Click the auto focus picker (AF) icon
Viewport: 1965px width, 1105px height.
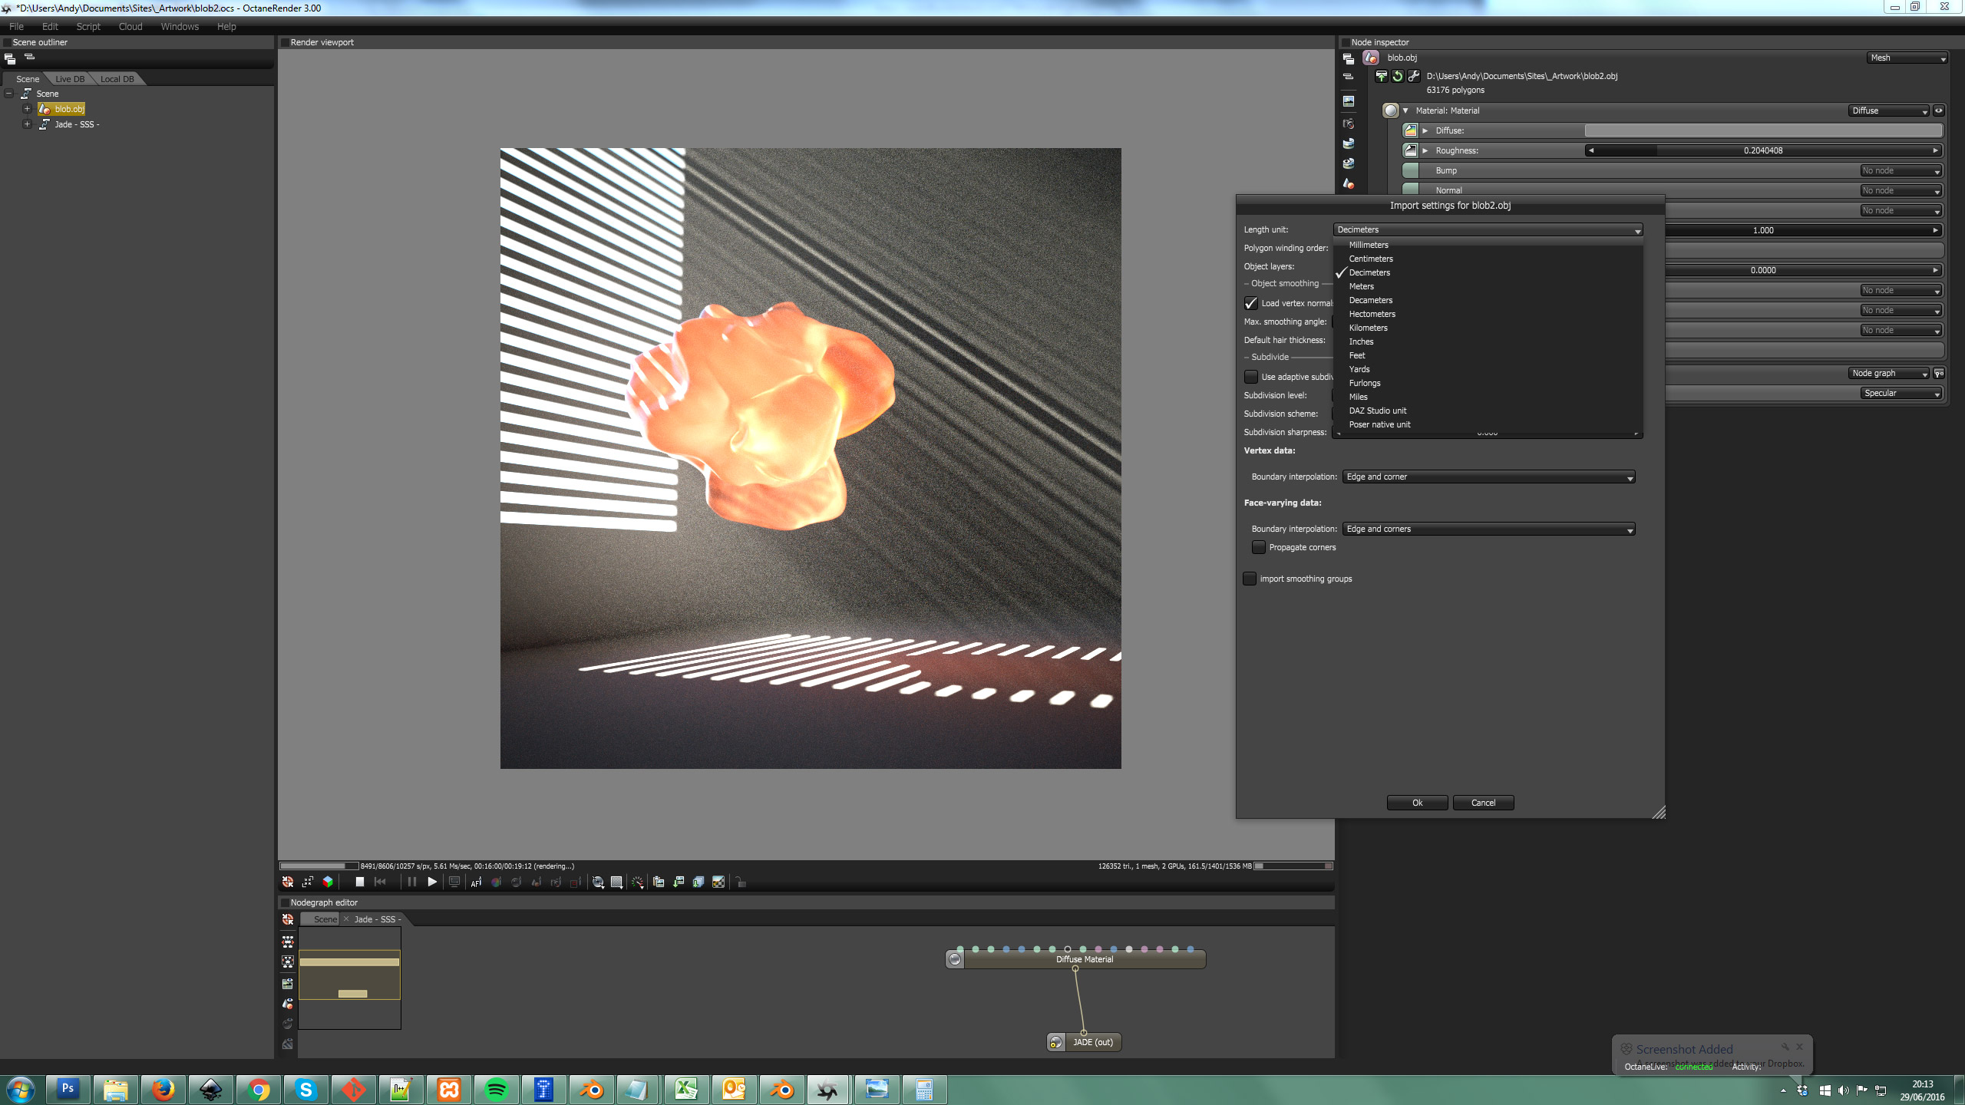coord(476,882)
